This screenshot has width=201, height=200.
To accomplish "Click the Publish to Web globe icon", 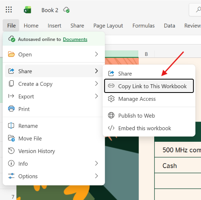I will pyautogui.click(x=111, y=115).
